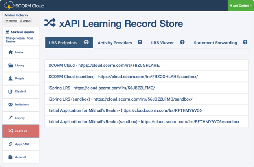Screen dimensions: 254x167
Task: Click the Invitations envelope icon
Action: [11, 105]
